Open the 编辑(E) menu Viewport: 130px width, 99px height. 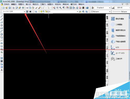14,4
